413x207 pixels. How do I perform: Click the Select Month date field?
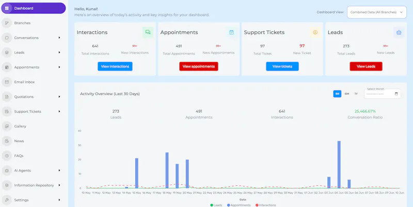pos(383,94)
